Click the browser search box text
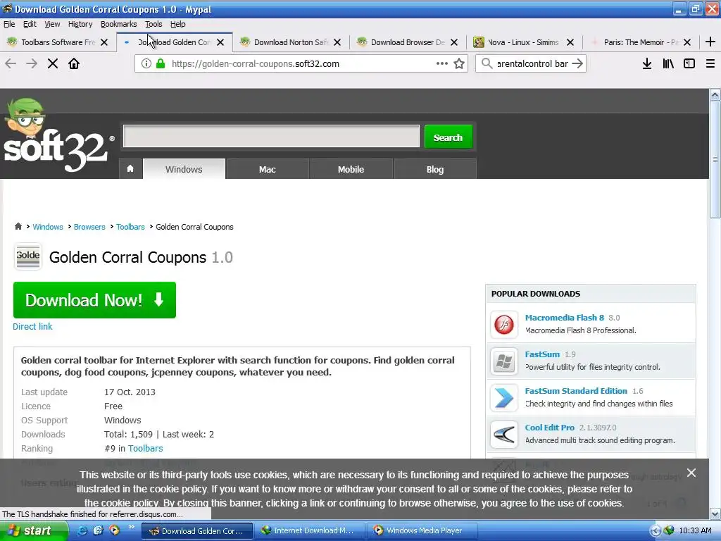The height and width of the screenshot is (541, 721). [x=532, y=63]
